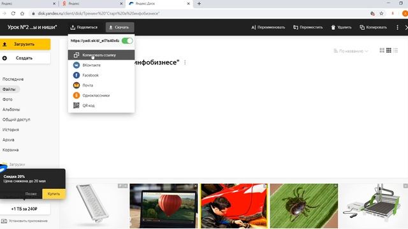Open three-dot more menu in top toolbar

point(397,27)
